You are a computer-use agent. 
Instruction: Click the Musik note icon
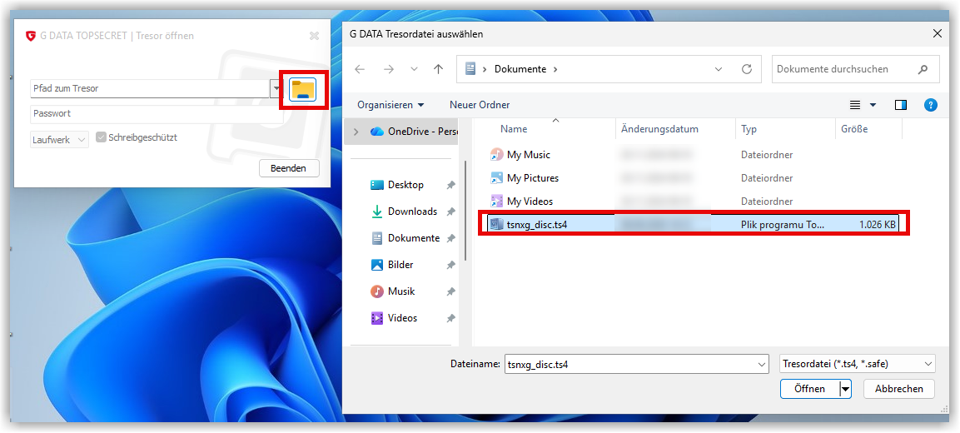click(377, 291)
